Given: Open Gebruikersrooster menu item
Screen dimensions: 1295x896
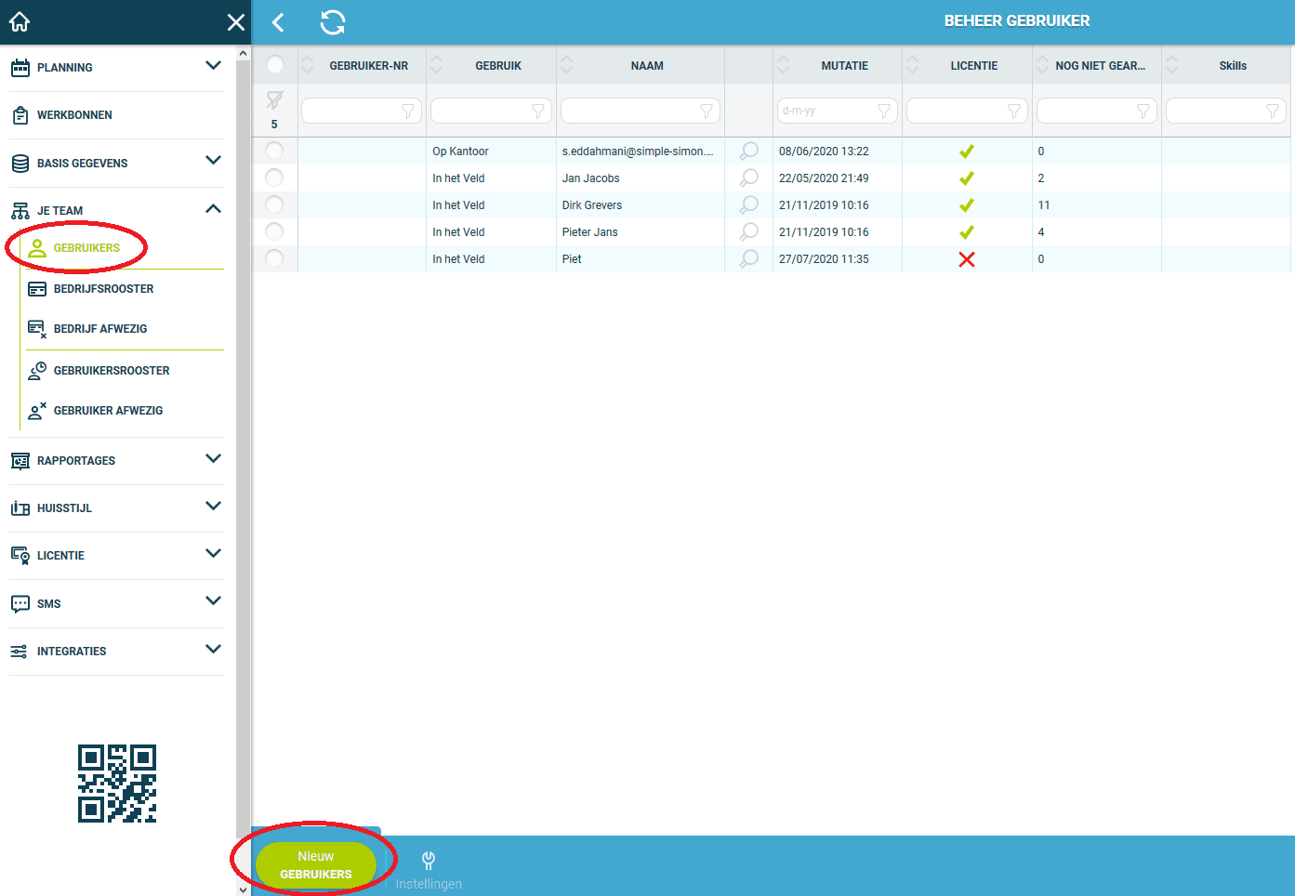Looking at the screenshot, I should pos(112,371).
